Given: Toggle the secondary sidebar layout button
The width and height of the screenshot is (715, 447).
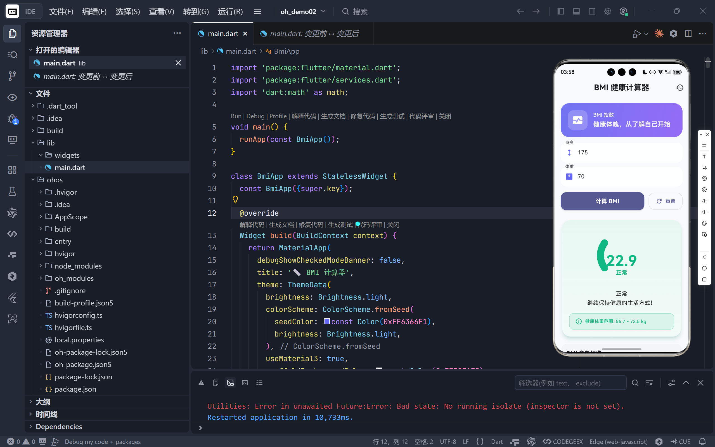Looking at the screenshot, I should (592, 11).
